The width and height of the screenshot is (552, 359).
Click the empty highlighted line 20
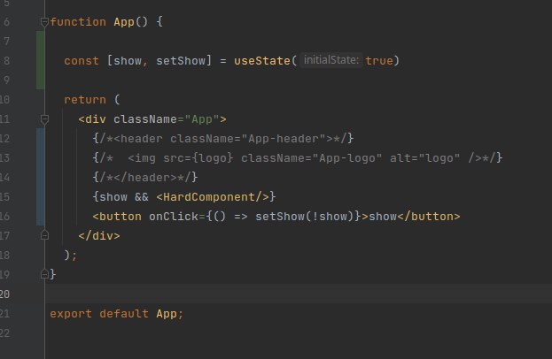[x=299, y=294]
